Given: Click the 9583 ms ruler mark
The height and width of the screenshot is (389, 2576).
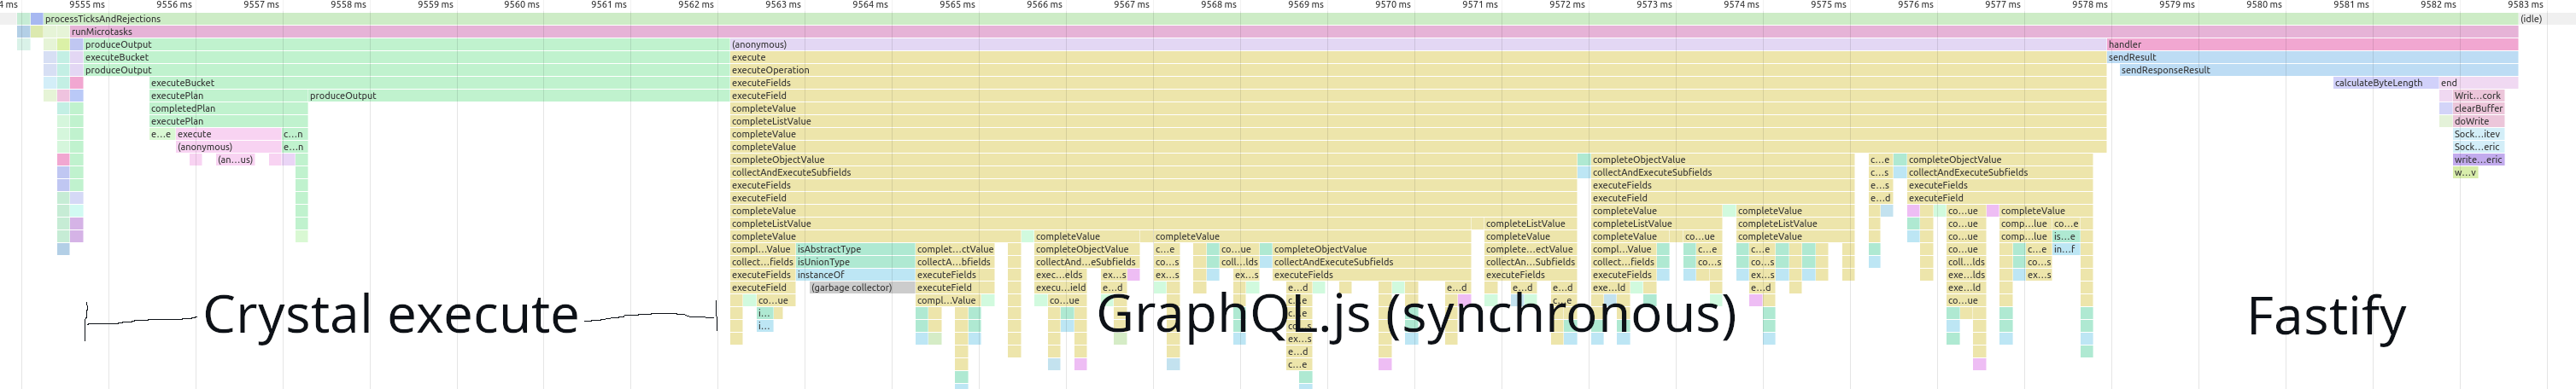Looking at the screenshot, I should 2525,5.
